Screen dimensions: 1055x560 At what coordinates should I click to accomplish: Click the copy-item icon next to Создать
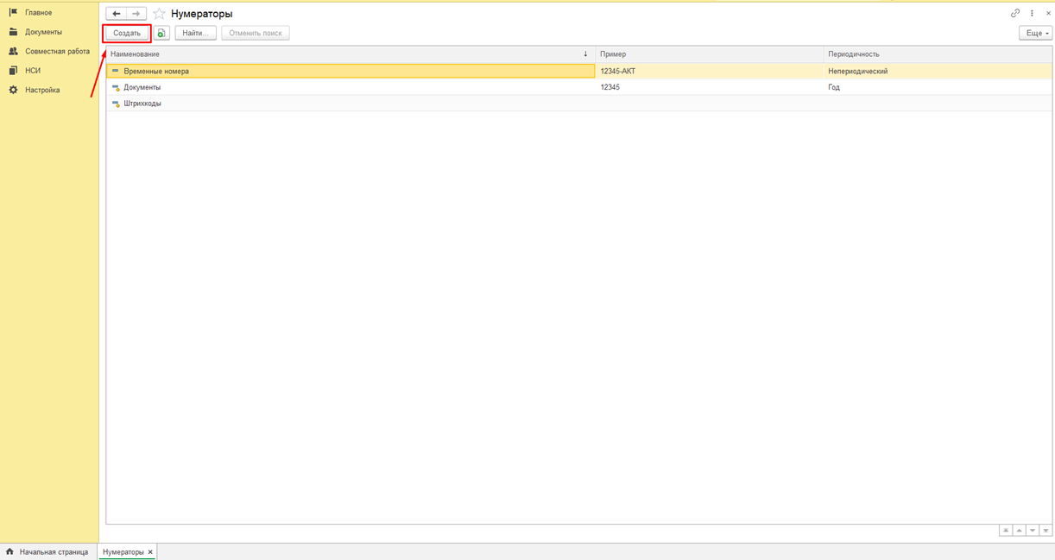click(161, 33)
